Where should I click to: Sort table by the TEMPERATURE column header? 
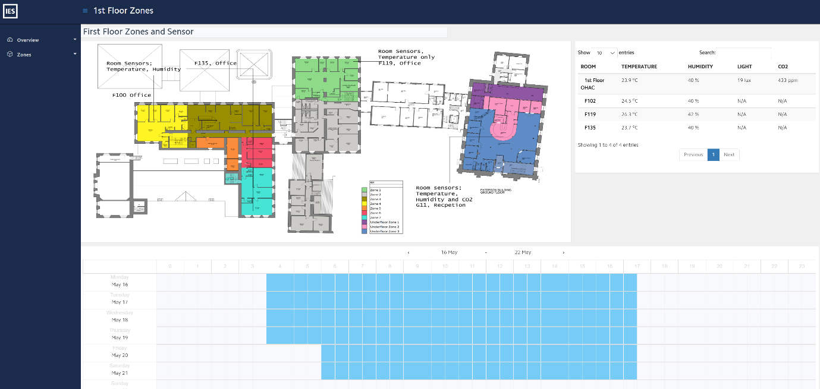coord(639,67)
